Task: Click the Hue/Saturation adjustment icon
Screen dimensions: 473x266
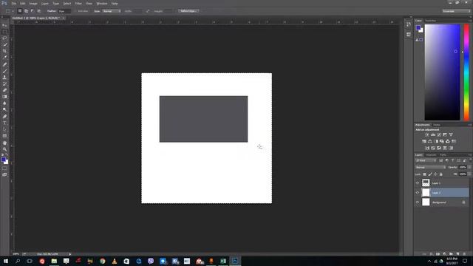Action: (x=424, y=141)
